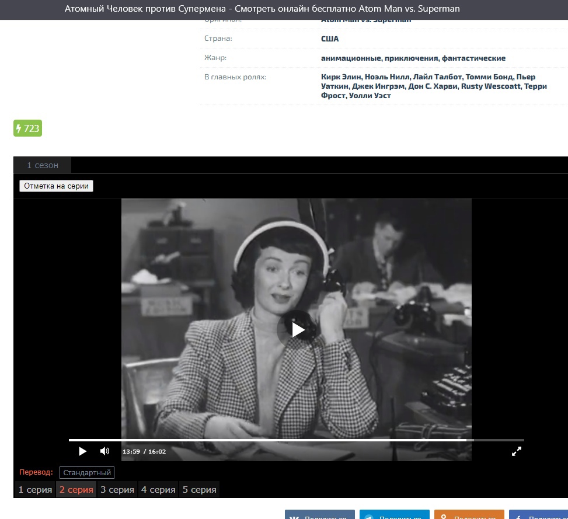Open the фантастические genre link
This screenshot has width=568, height=519.
(x=473, y=58)
